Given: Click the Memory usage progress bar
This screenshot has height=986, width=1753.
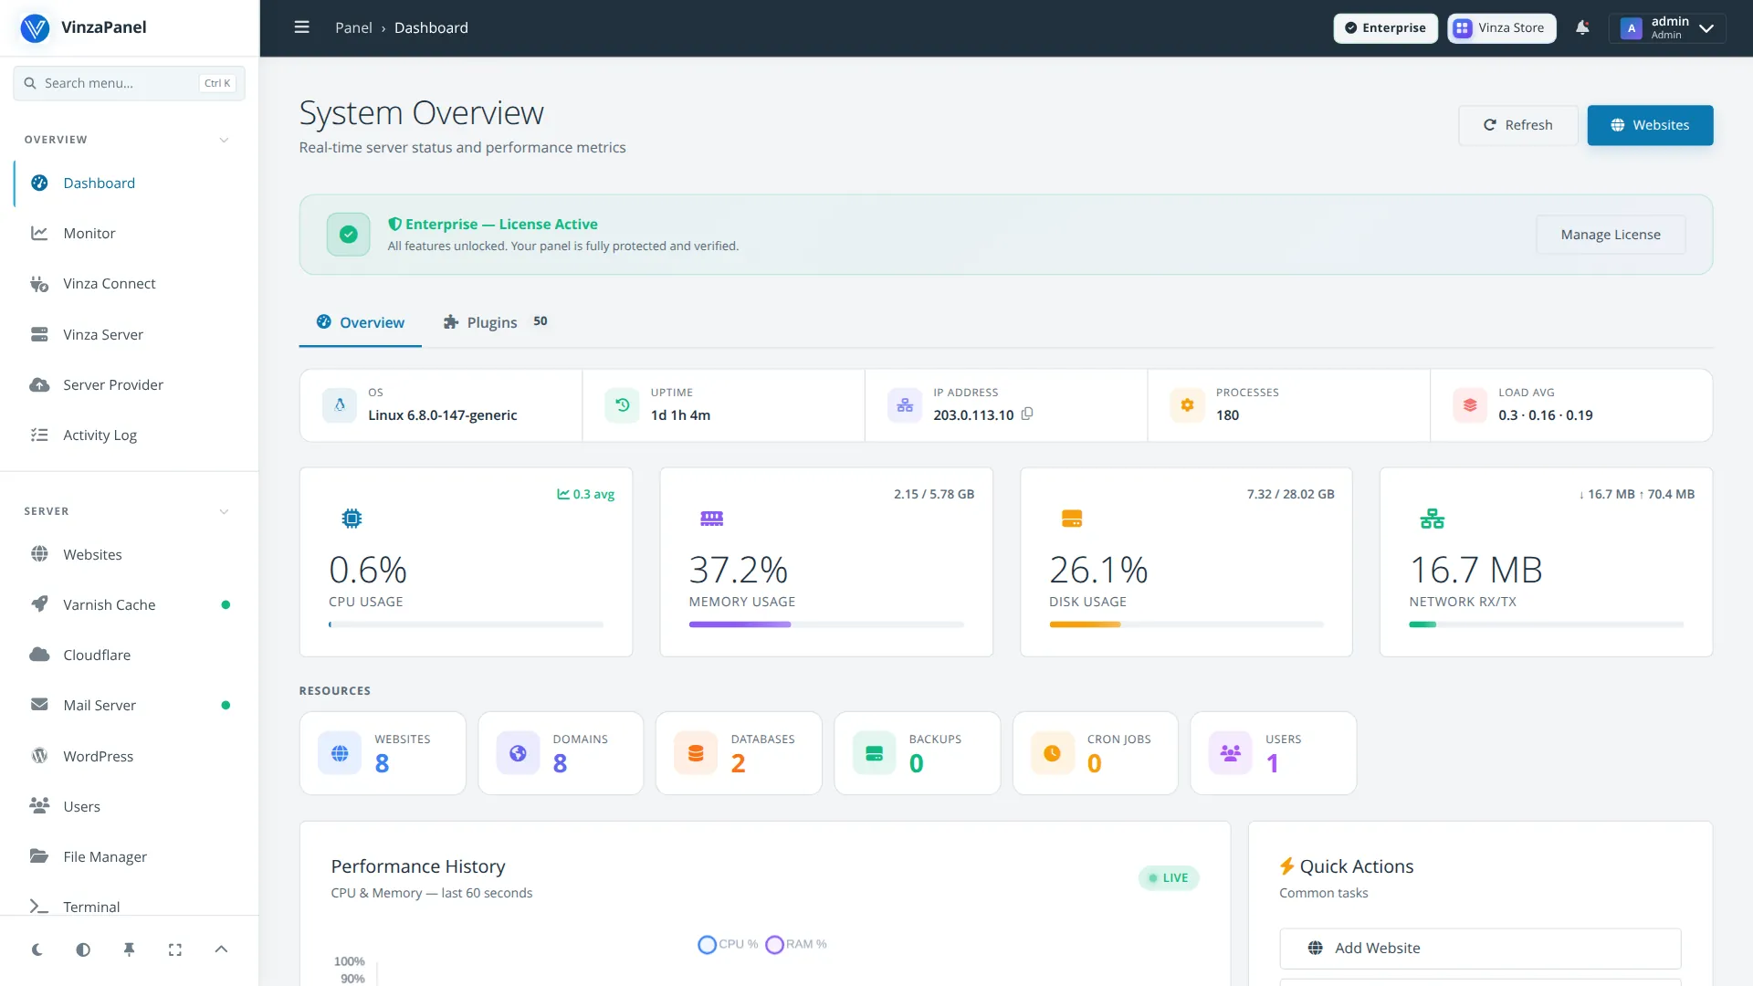Looking at the screenshot, I should (x=826, y=624).
